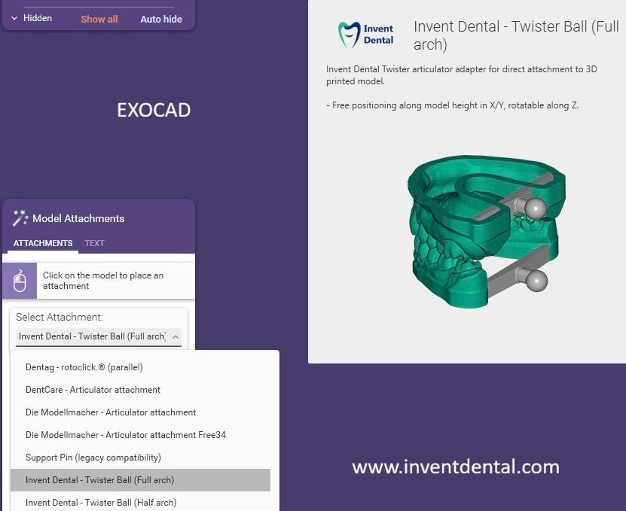Open www.inventdental.com link
The width and height of the screenshot is (626, 511).
pyautogui.click(x=456, y=467)
